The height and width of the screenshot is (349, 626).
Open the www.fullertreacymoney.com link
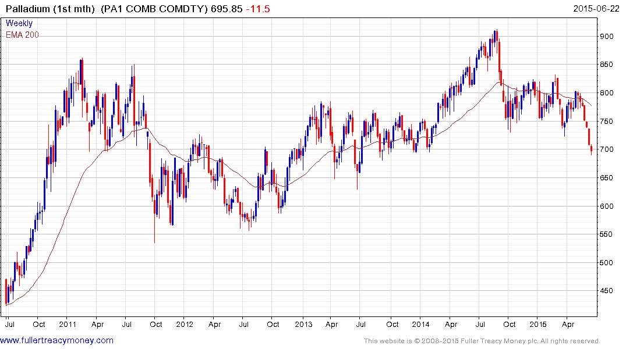click(56, 341)
